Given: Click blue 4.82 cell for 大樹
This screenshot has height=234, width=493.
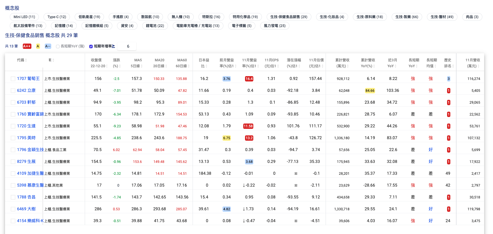Looking at the screenshot, I should (x=227, y=209).
